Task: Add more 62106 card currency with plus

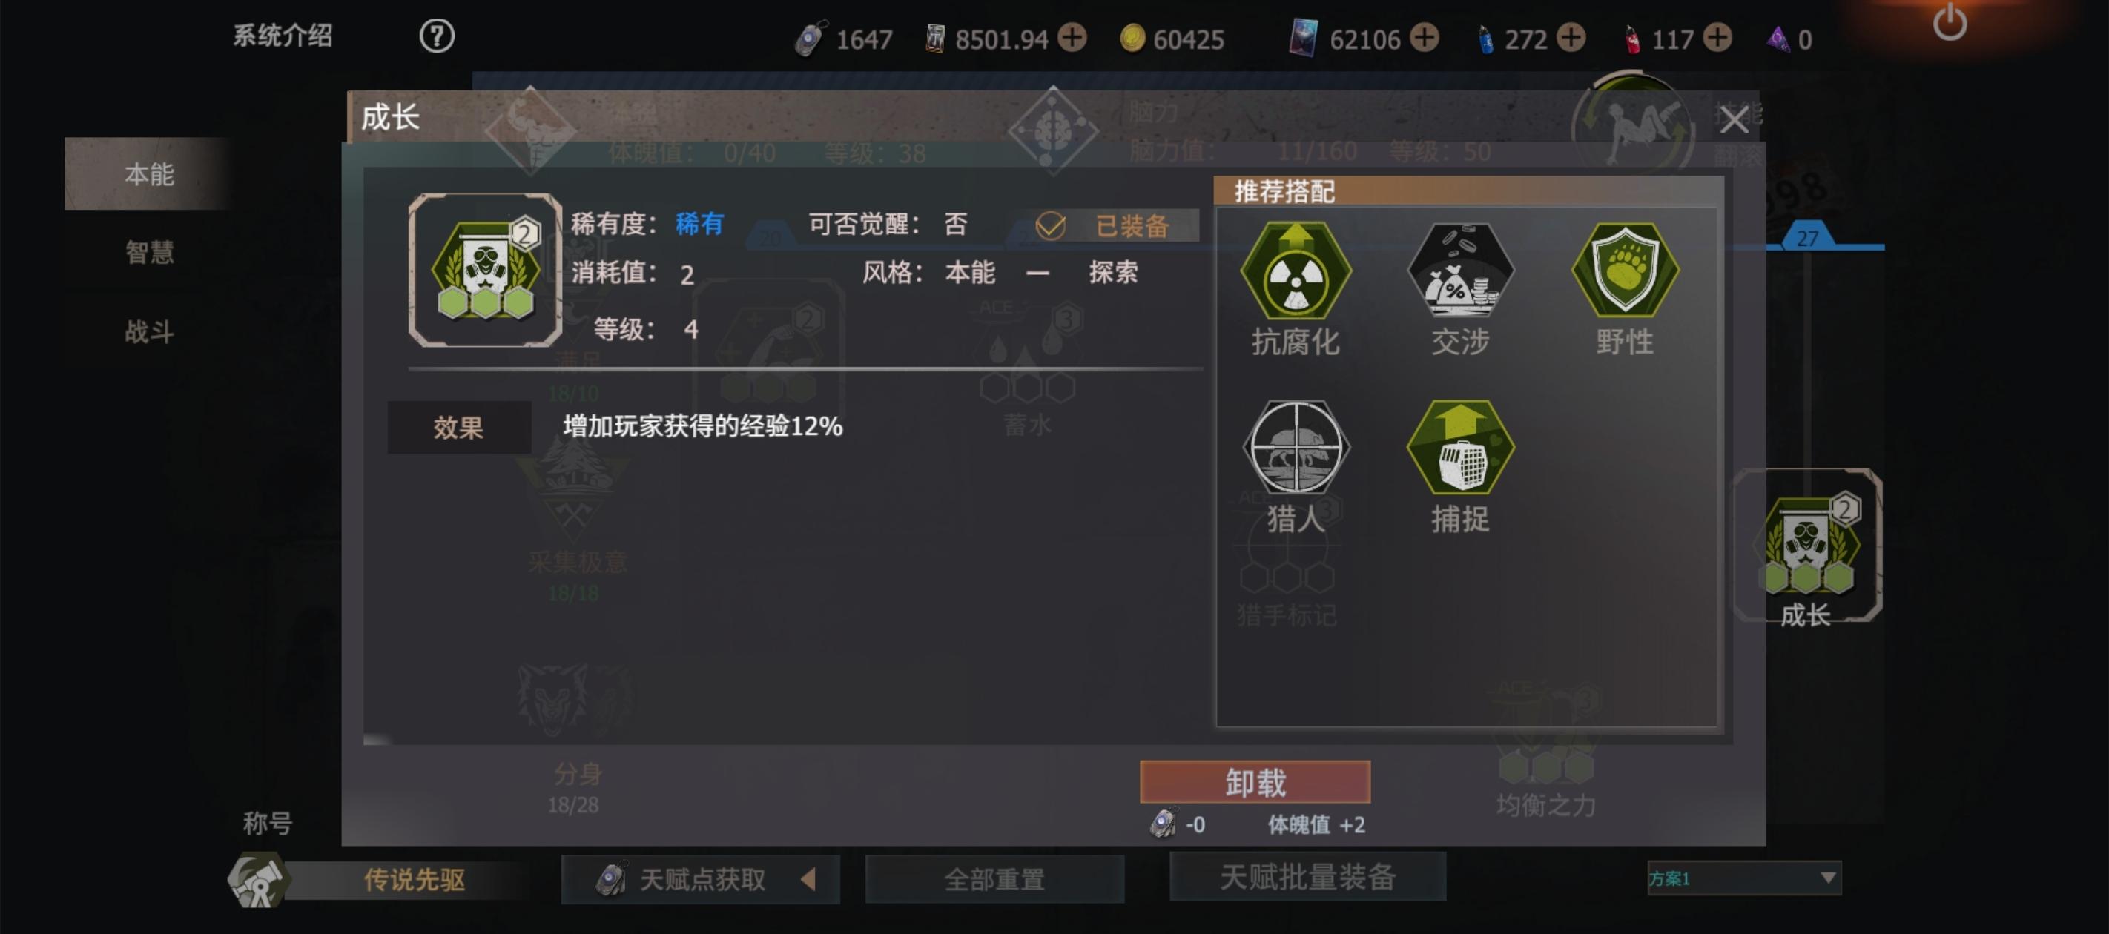Action: point(1425,38)
